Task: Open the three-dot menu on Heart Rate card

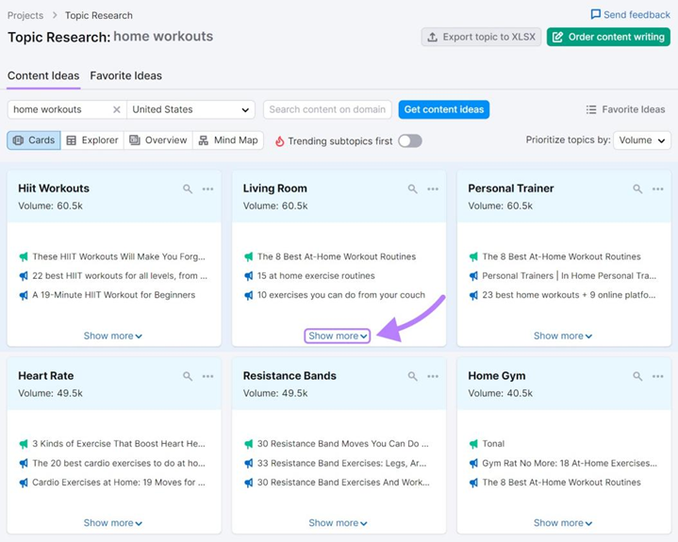Action: 207,376
